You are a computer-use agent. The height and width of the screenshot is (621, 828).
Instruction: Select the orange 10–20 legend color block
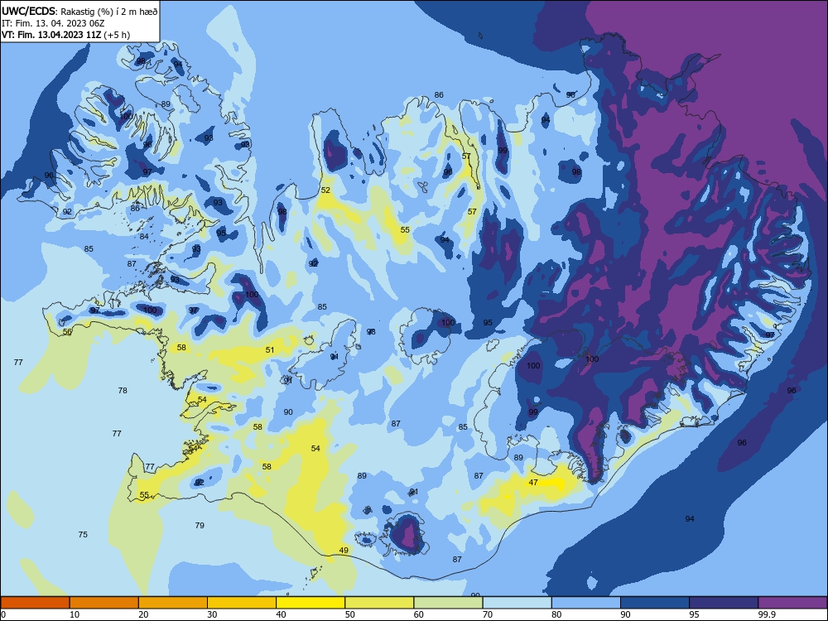pyautogui.click(x=104, y=603)
